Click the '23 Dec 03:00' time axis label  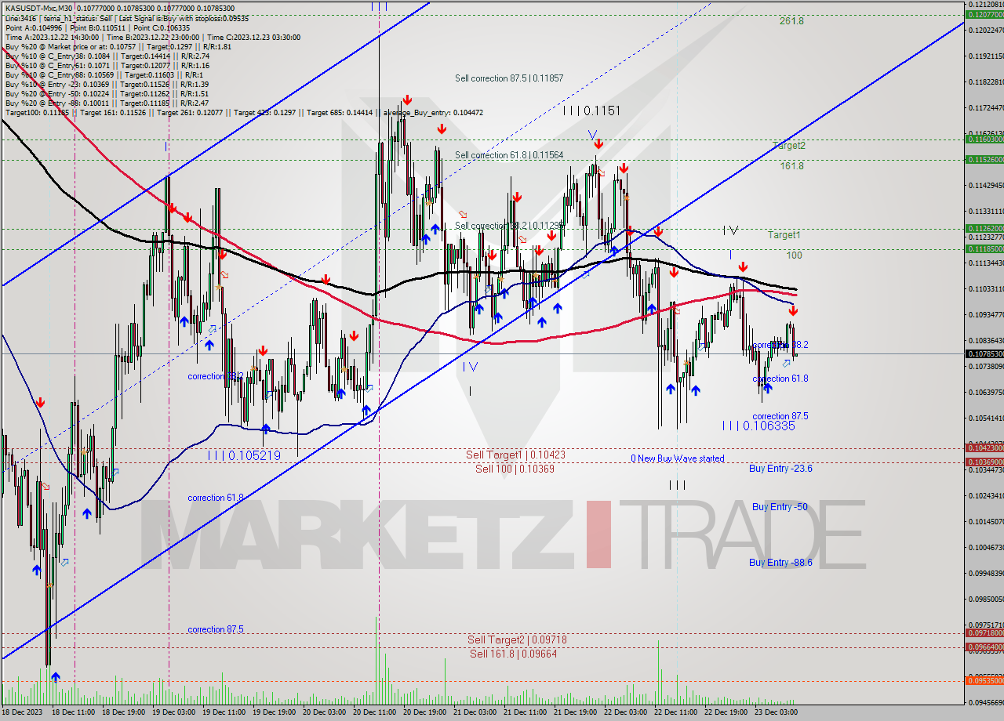(x=776, y=712)
